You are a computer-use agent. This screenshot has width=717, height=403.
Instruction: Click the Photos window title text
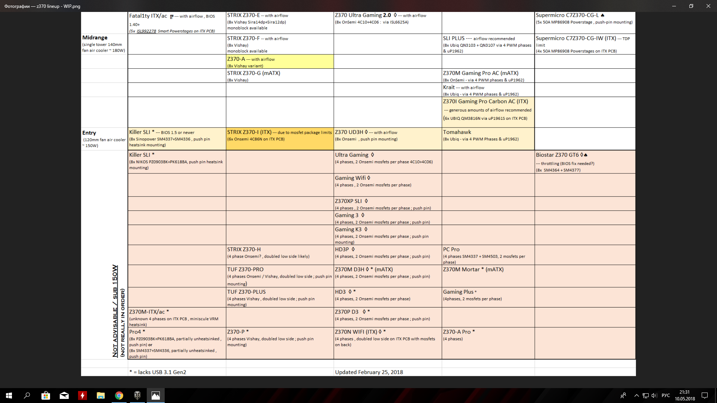tap(42, 6)
